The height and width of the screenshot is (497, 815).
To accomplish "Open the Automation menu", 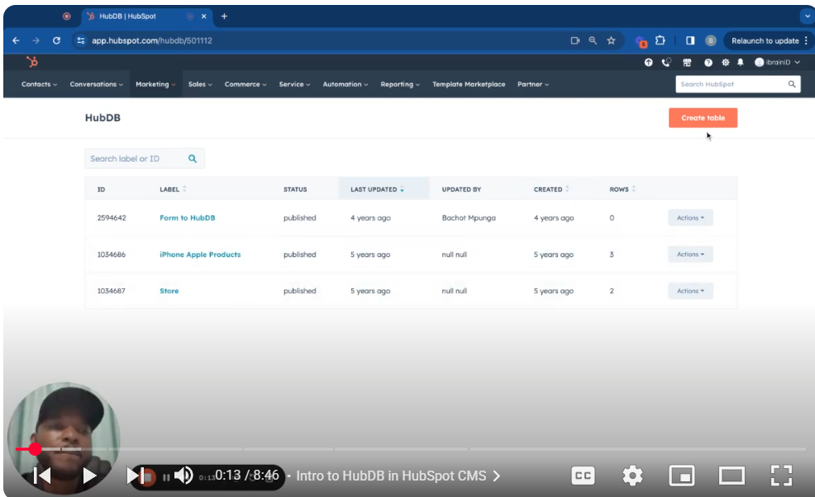I will 346,84.
